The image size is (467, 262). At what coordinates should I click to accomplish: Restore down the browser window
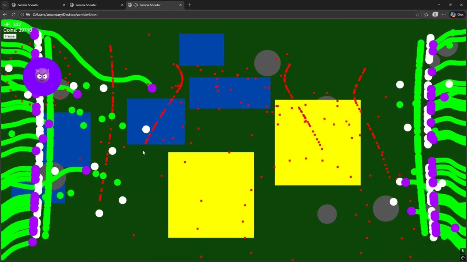[x=450, y=5]
